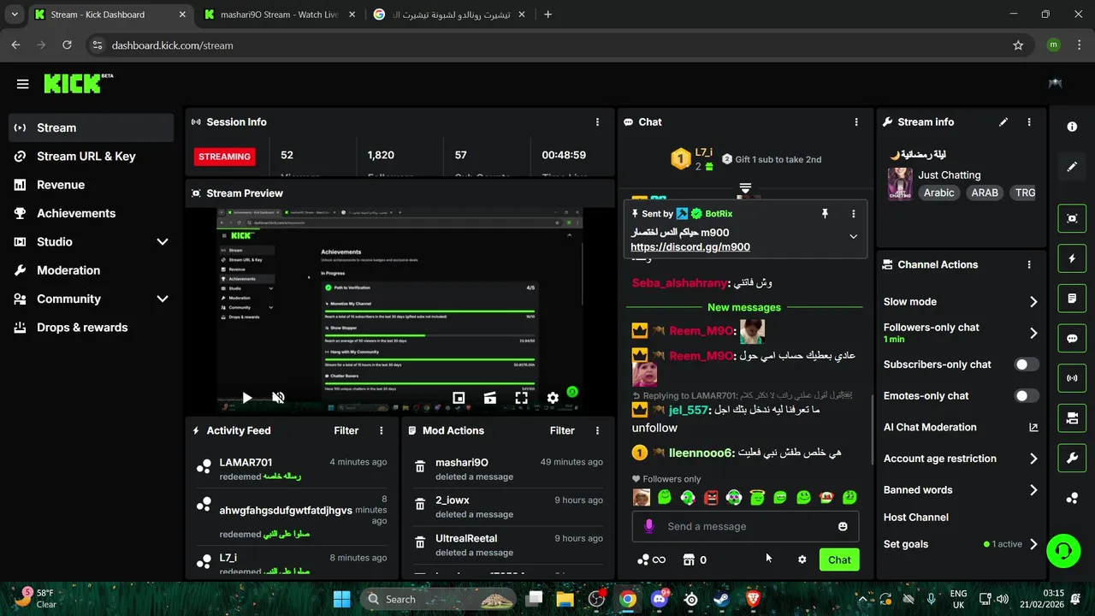This screenshot has height=616, width=1095.
Task: Click Filter in the Mod Actions panel
Action: [x=562, y=430]
